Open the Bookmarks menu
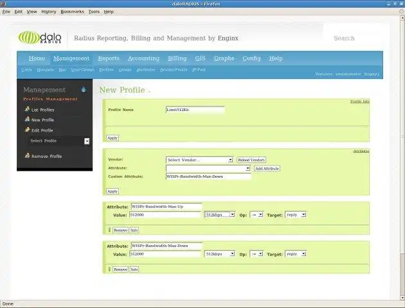 pyautogui.click(x=72, y=12)
